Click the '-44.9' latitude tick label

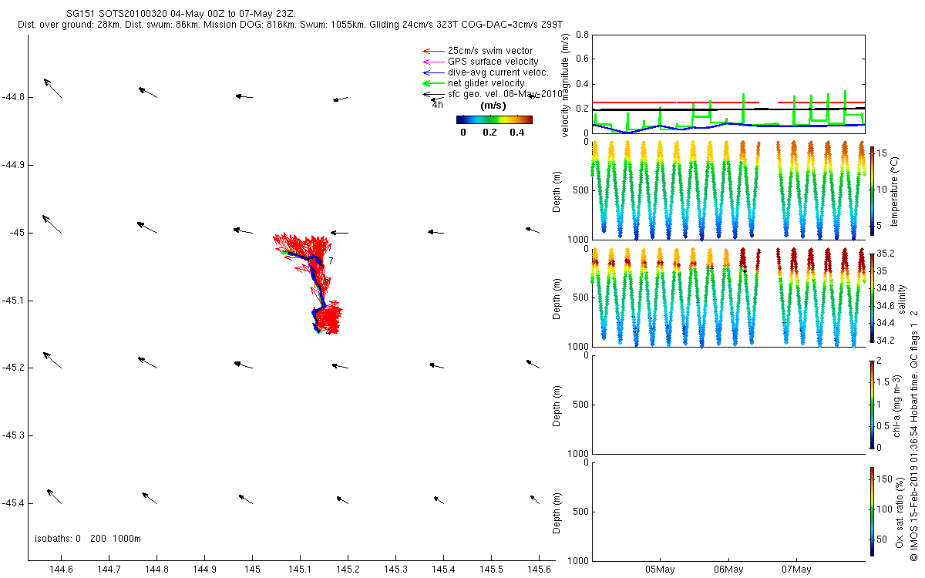point(14,165)
